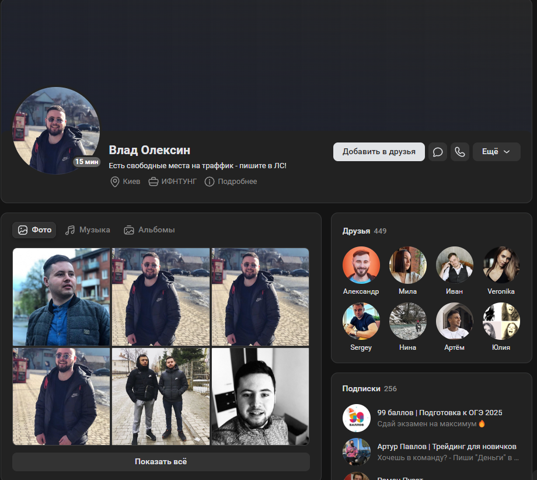The image size is (537, 480).
Task: Click the location pin icon
Action: 115,182
